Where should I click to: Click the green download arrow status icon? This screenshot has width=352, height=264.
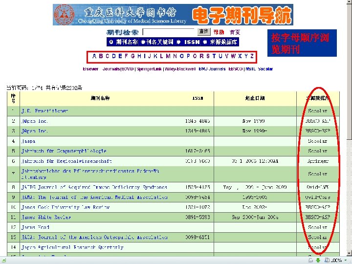pyautogui.click(x=318, y=260)
